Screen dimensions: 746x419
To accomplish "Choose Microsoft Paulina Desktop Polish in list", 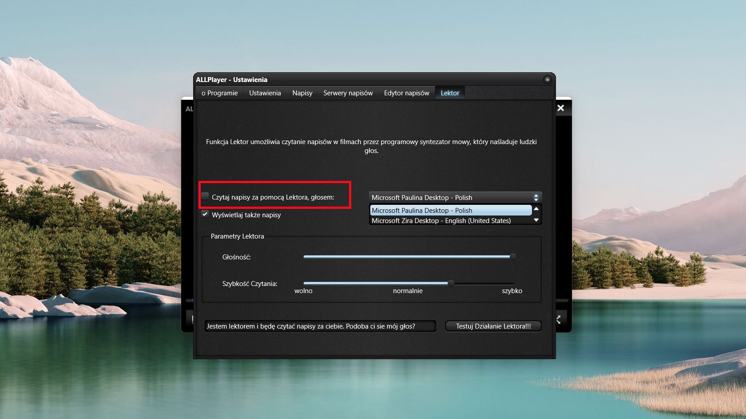I will [x=451, y=210].
